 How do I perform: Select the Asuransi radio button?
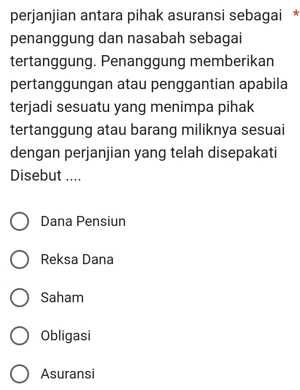coord(20,374)
